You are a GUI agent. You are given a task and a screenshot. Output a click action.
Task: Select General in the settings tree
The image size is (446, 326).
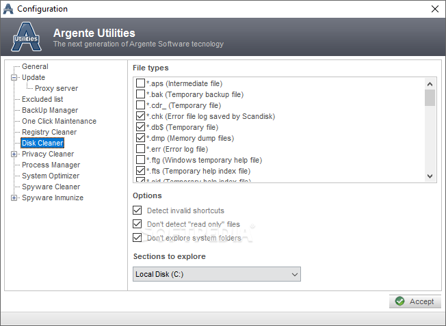[x=35, y=66]
